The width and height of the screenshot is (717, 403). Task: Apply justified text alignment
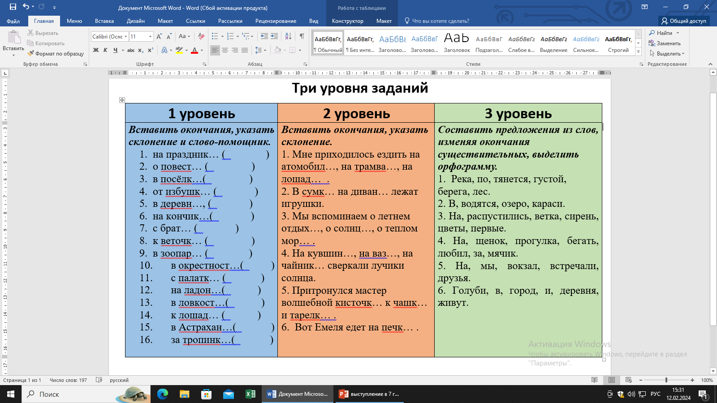(245, 50)
